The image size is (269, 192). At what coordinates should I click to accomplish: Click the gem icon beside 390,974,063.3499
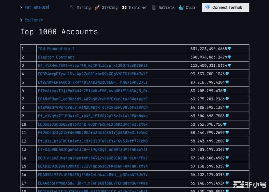[x=230, y=57]
